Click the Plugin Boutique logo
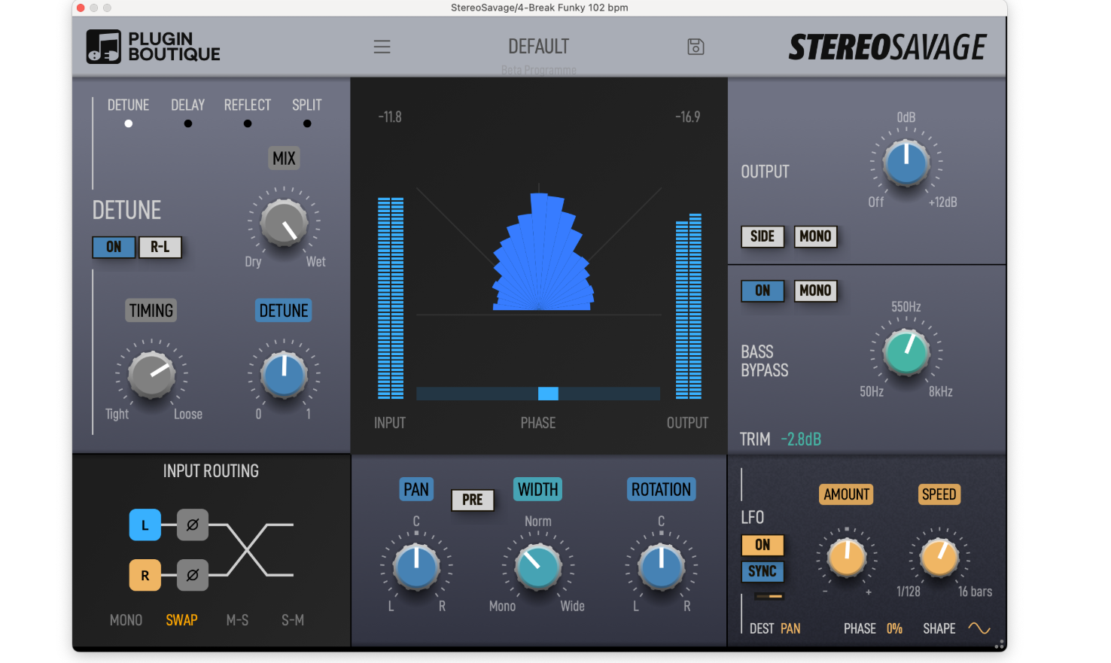Screen dimensions: 1111x663 (154, 47)
